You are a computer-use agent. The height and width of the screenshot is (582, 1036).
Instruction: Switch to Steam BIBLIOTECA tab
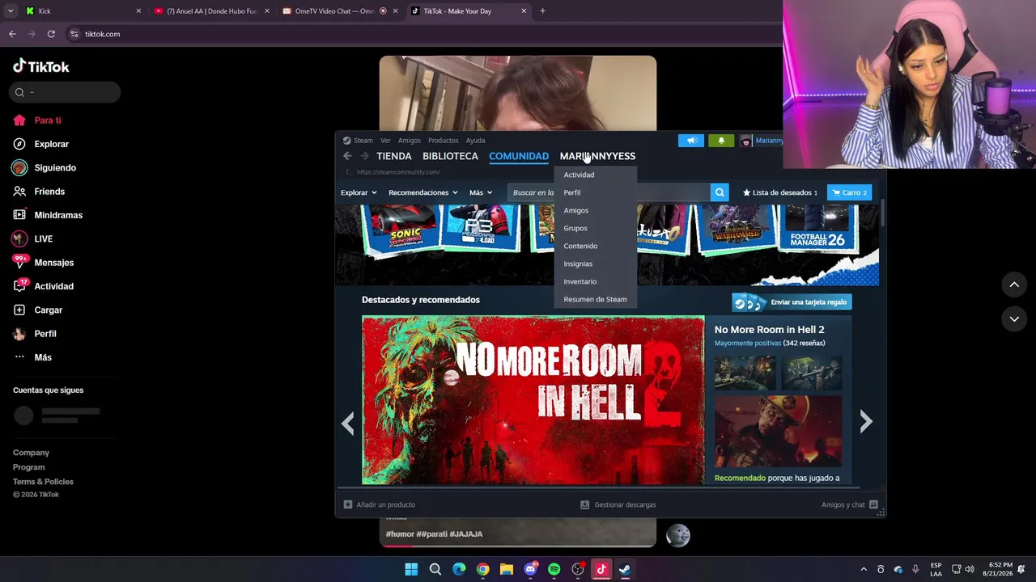[450, 156]
